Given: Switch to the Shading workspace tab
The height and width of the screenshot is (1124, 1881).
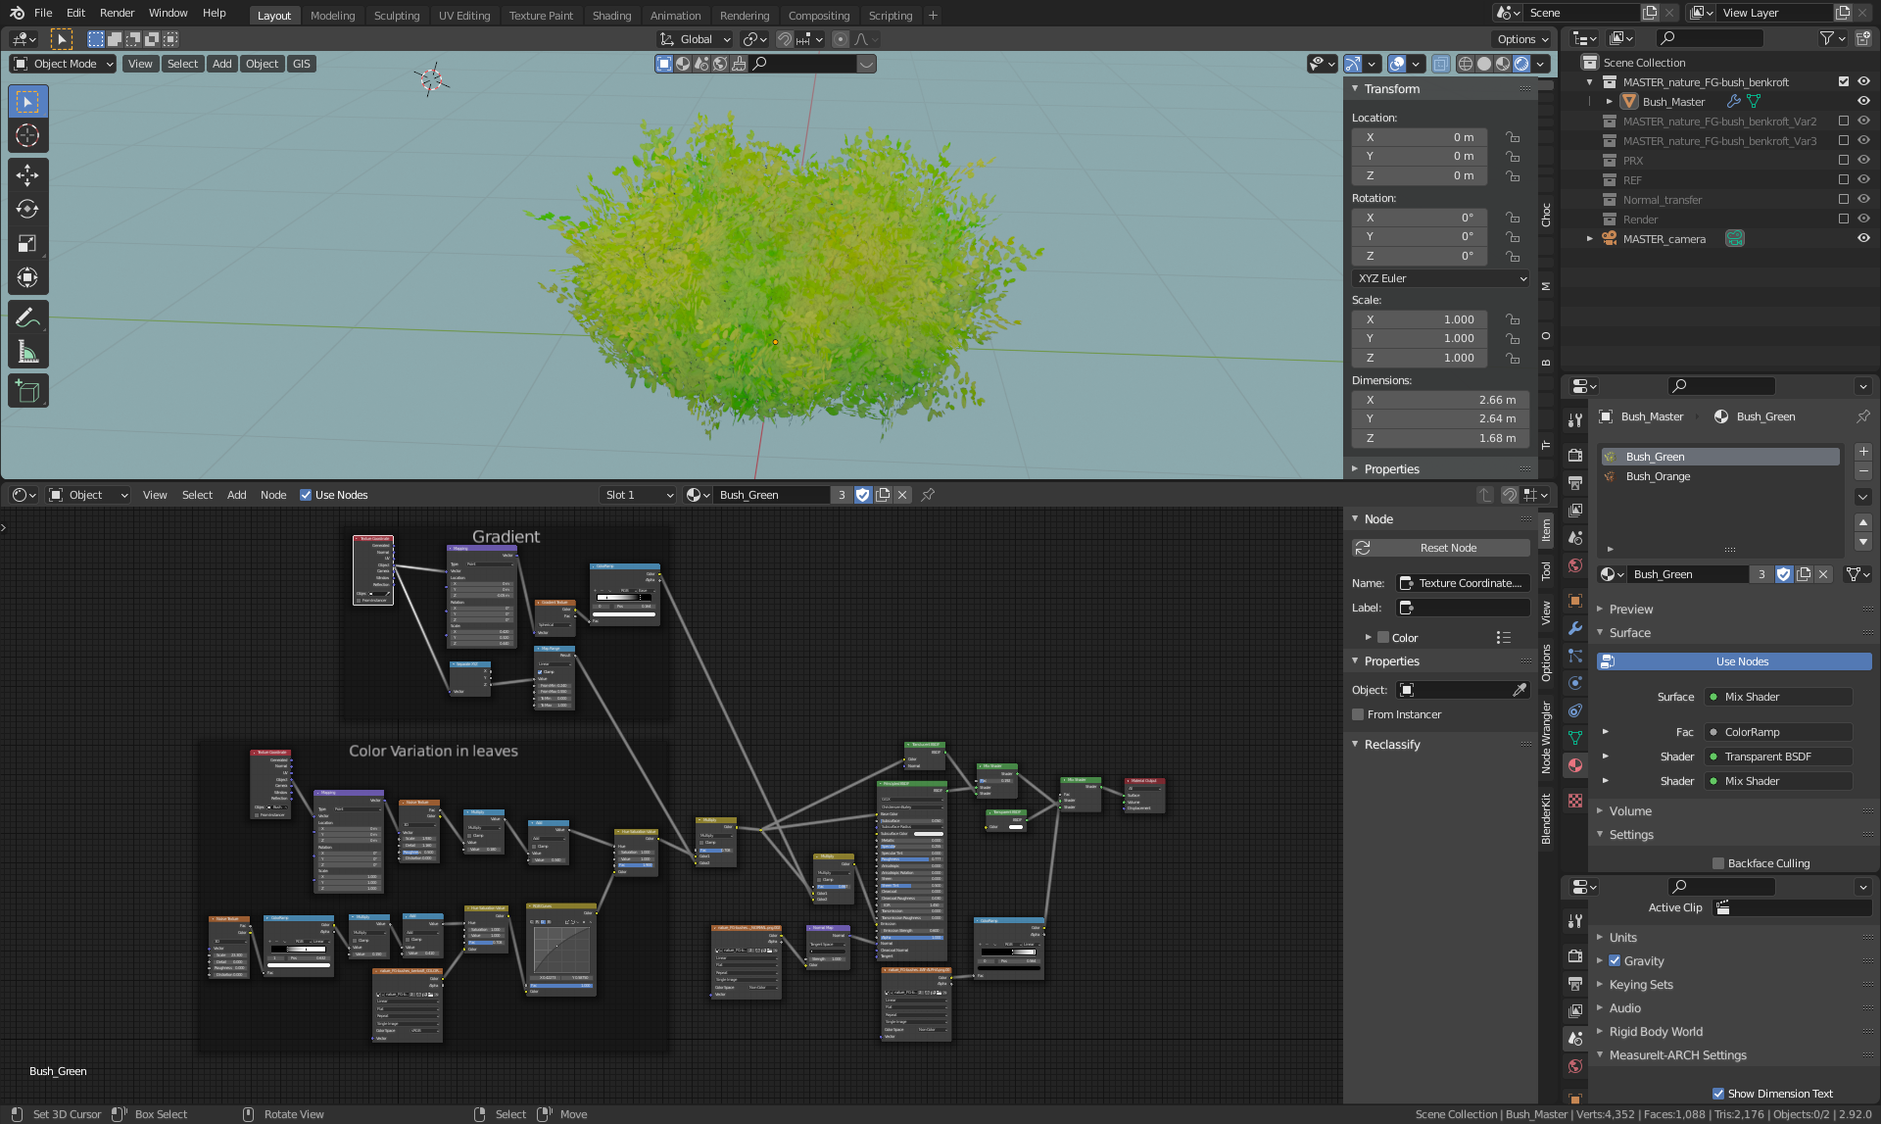Looking at the screenshot, I should coord(611,16).
